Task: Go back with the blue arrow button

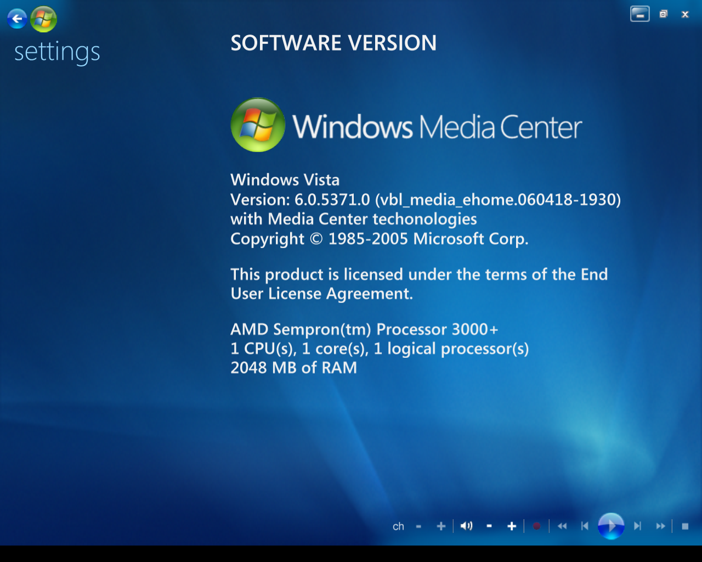Action: pos(17,19)
